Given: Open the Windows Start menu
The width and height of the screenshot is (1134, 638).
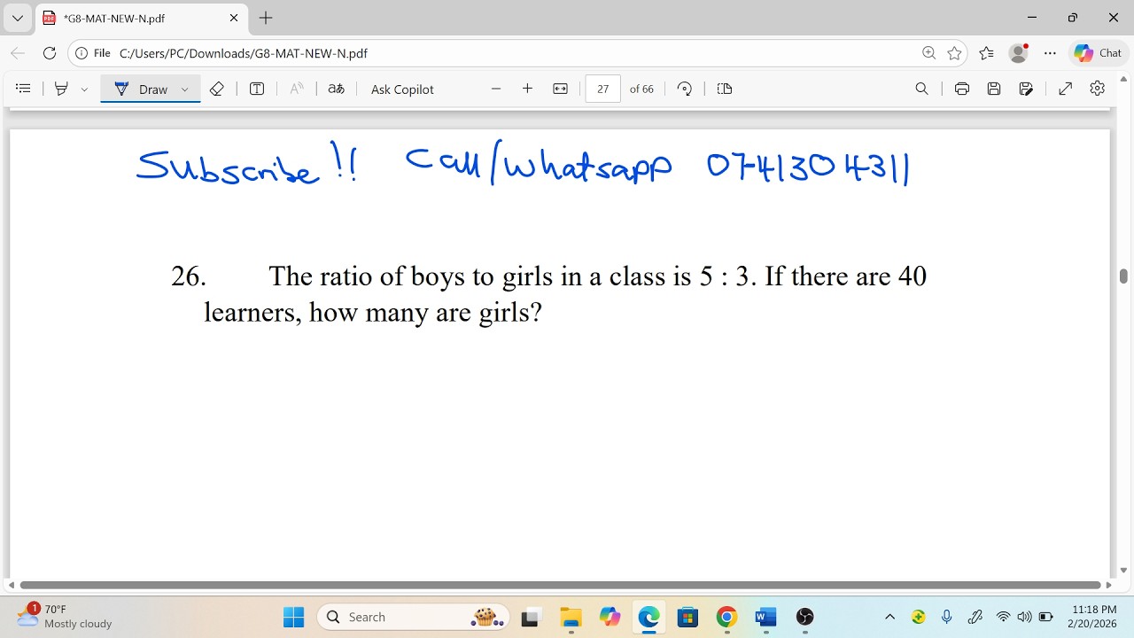Looking at the screenshot, I should [x=293, y=617].
